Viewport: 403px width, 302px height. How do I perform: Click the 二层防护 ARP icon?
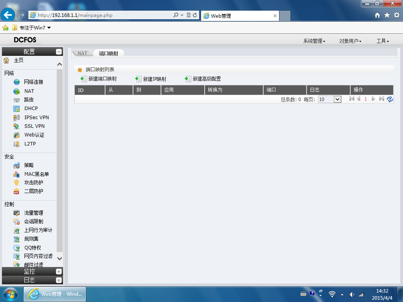click(17, 192)
